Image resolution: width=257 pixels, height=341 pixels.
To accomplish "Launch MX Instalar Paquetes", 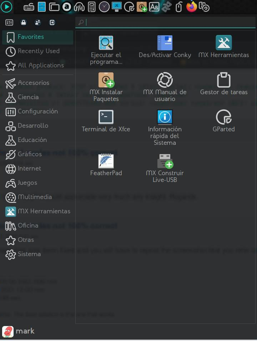I will click(106, 87).
